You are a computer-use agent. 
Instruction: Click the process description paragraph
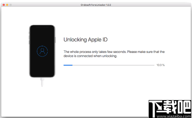[x=114, y=54]
